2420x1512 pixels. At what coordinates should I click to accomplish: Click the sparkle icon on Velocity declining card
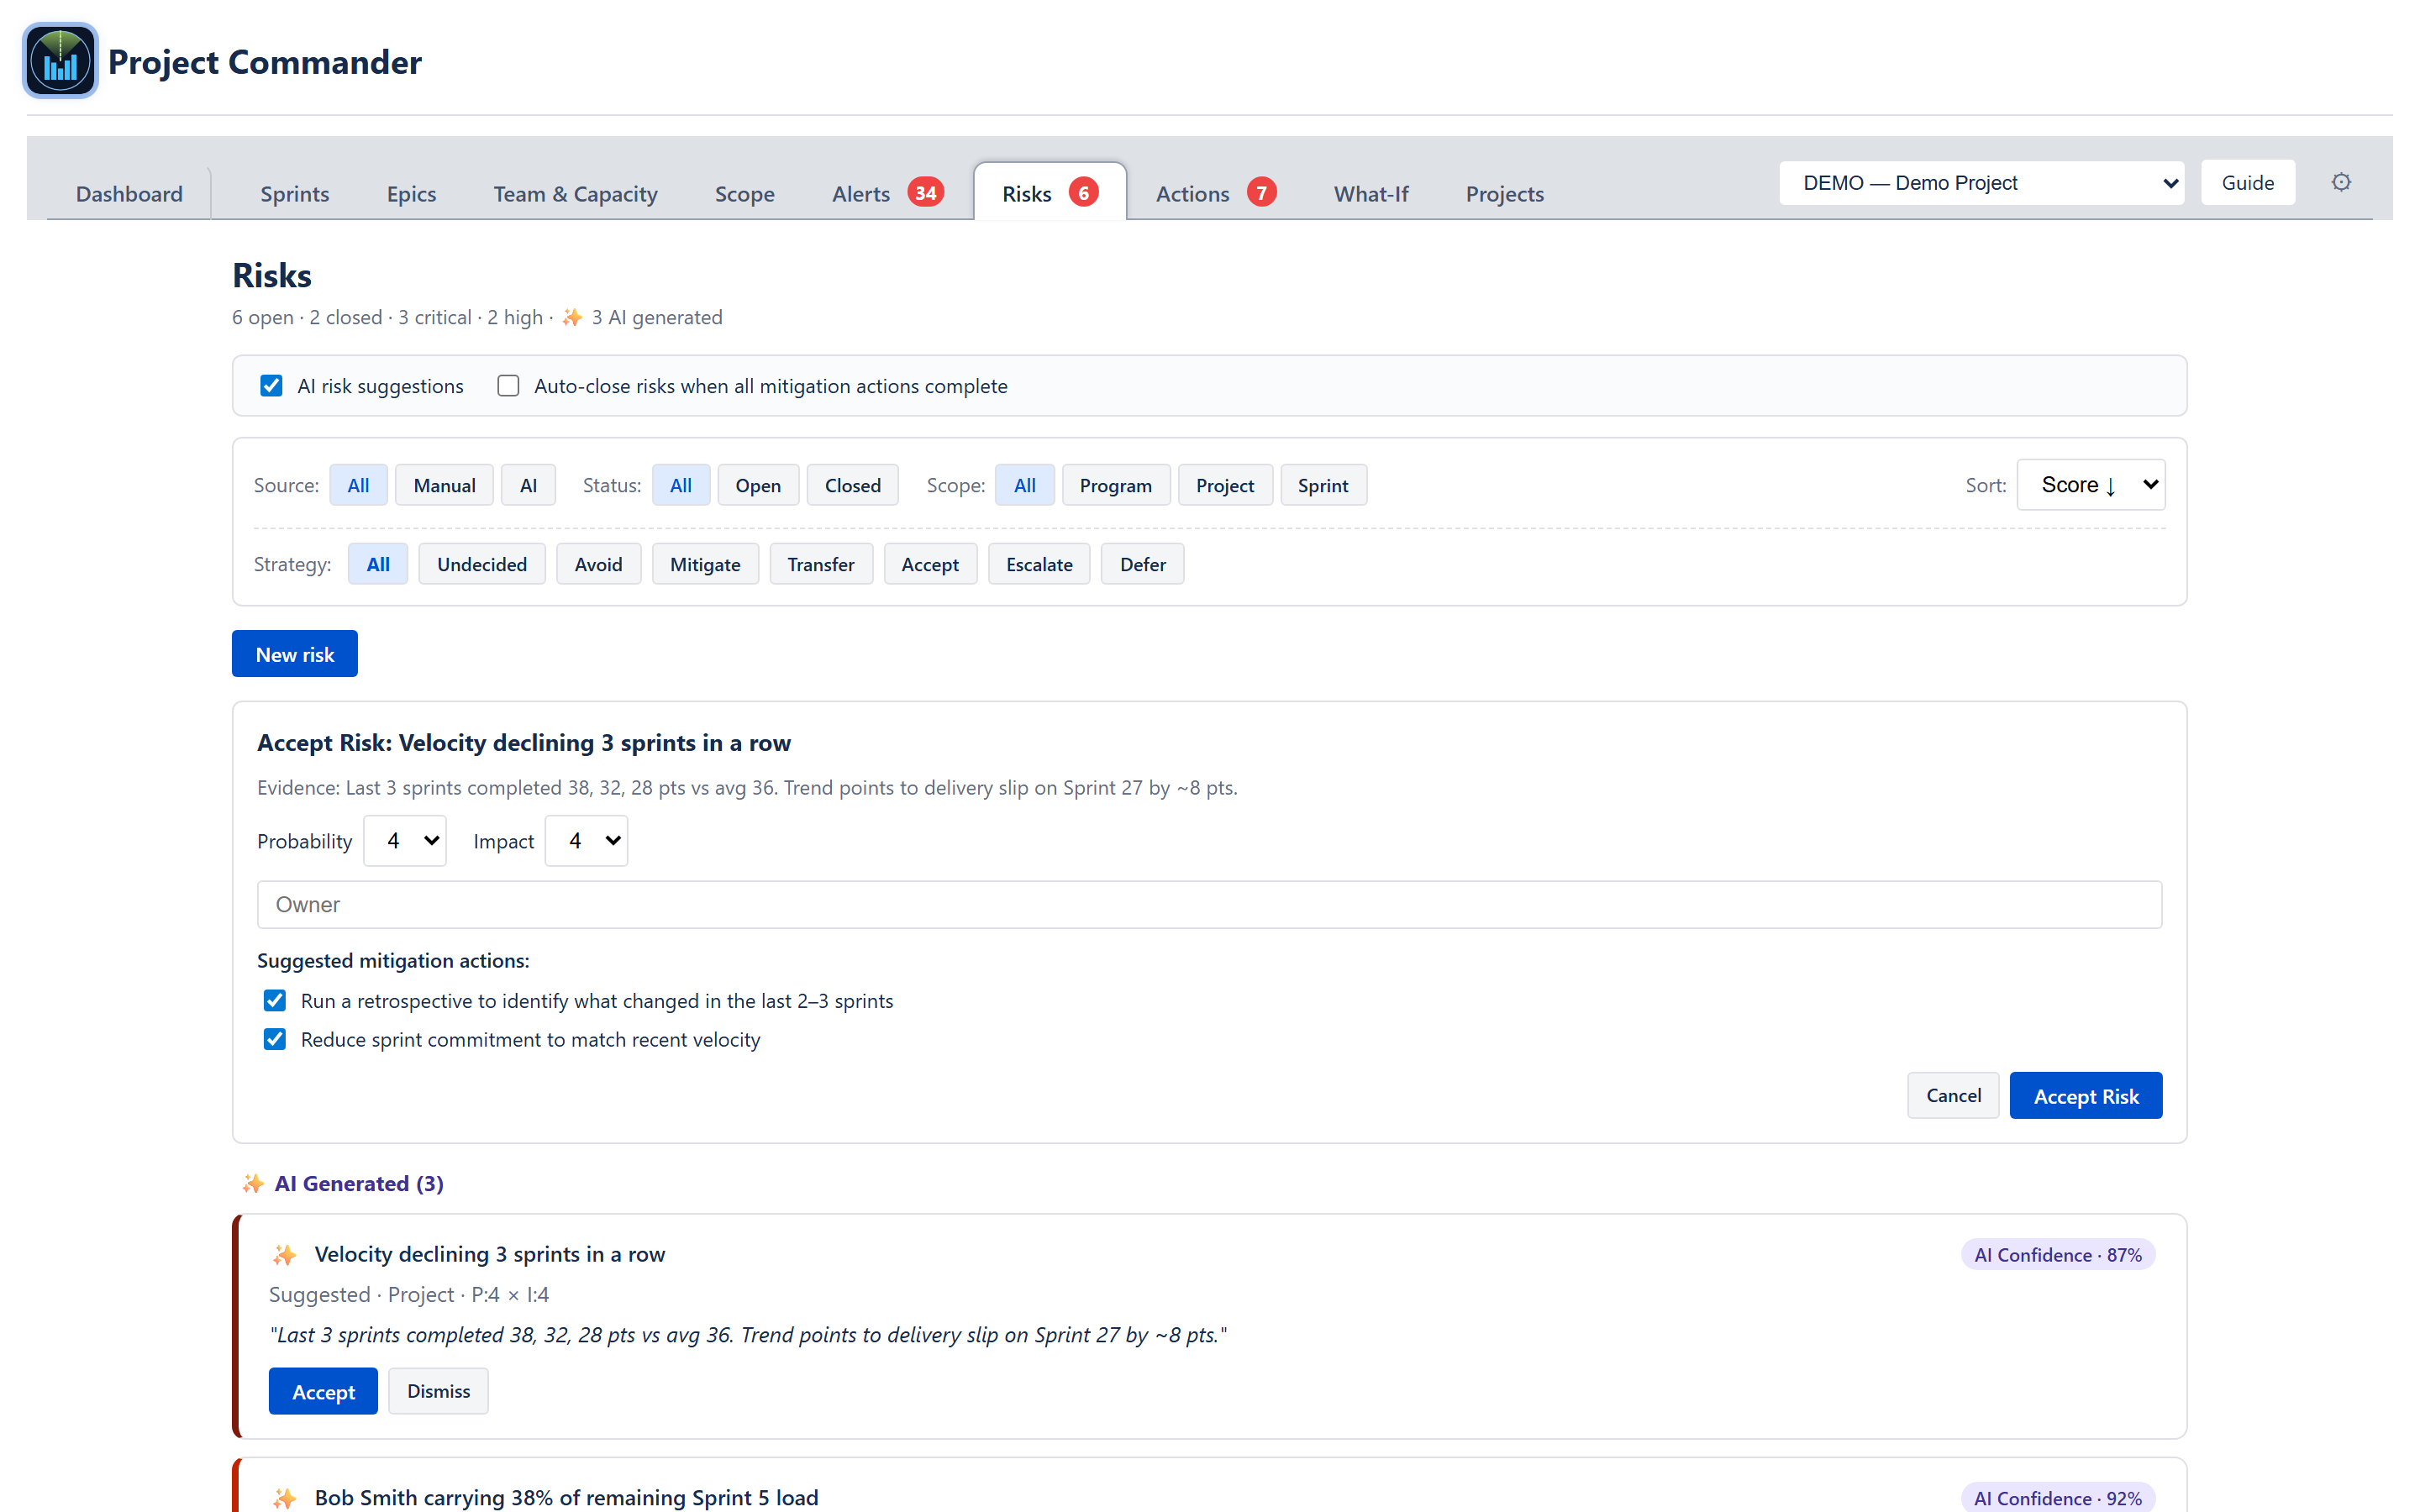tap(285, 1254)
